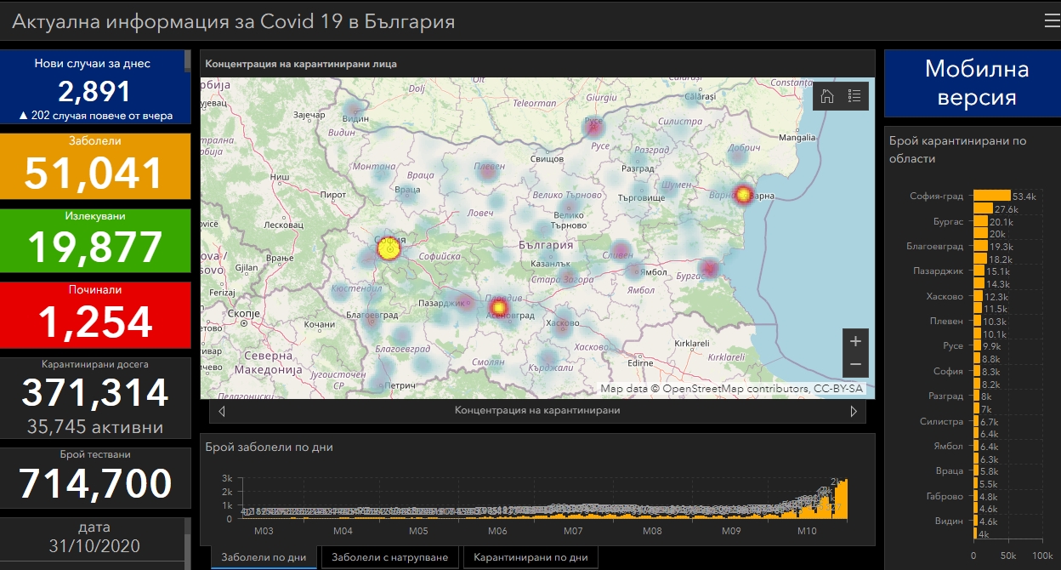The image size is (1061, 570).
Task: Zoom in on the map
Action: pyautogui.click(x=855, y=341)
